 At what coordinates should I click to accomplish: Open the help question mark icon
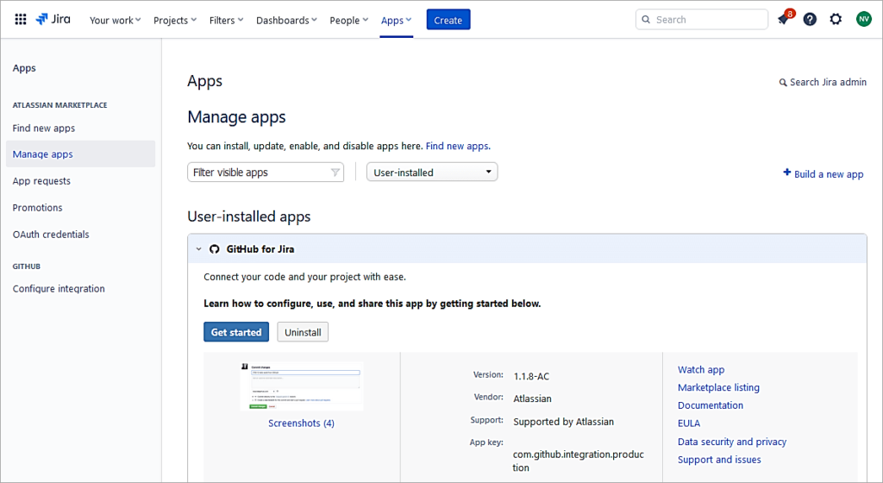(x=810, y=19)
